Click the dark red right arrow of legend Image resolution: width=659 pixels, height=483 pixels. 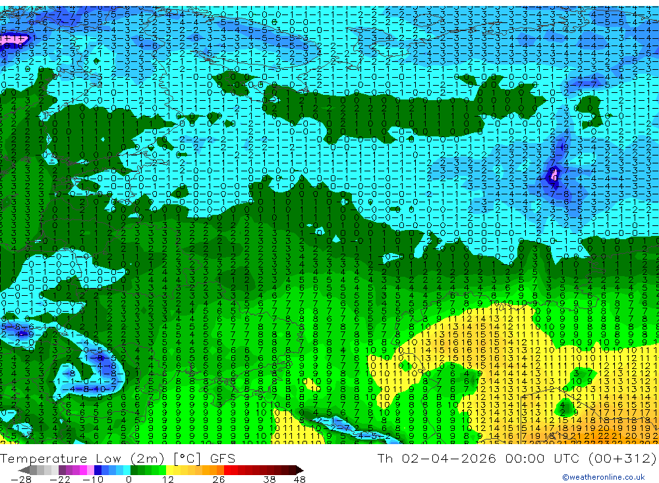[x=300, y=470]
